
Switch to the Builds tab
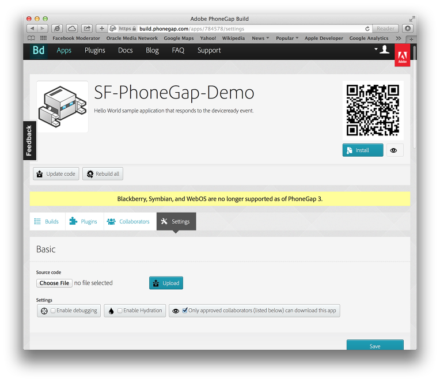pyautogui.click(x=47, y=221)
